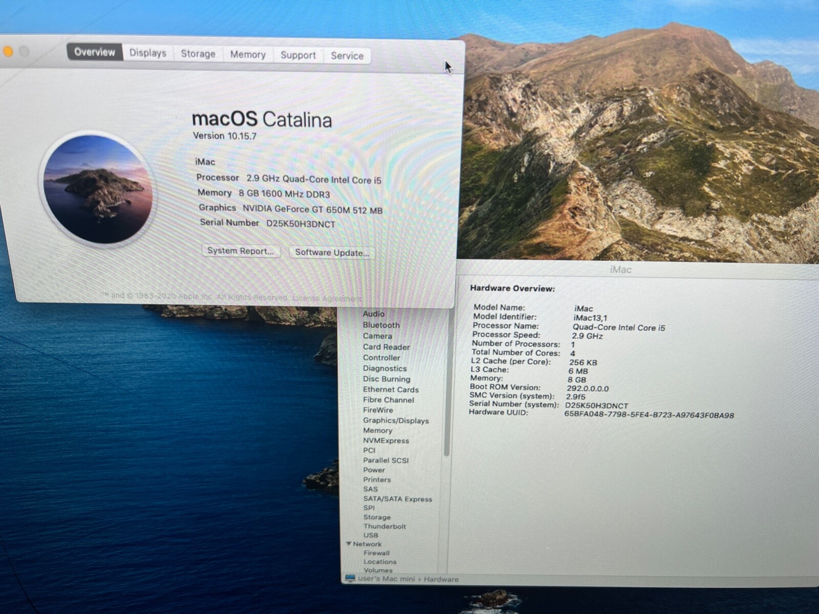Choose Disc Burning in the sidebar

386,379
